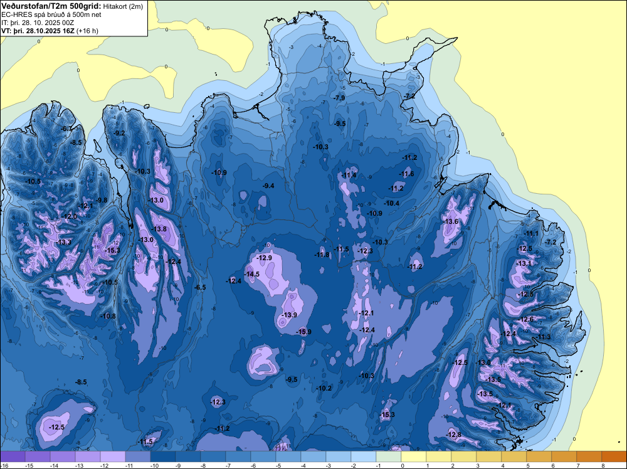The width and height of the screenshot is (627, 469).
Task: Click the -12.8 temperature value
Action: tap(454, 435)
